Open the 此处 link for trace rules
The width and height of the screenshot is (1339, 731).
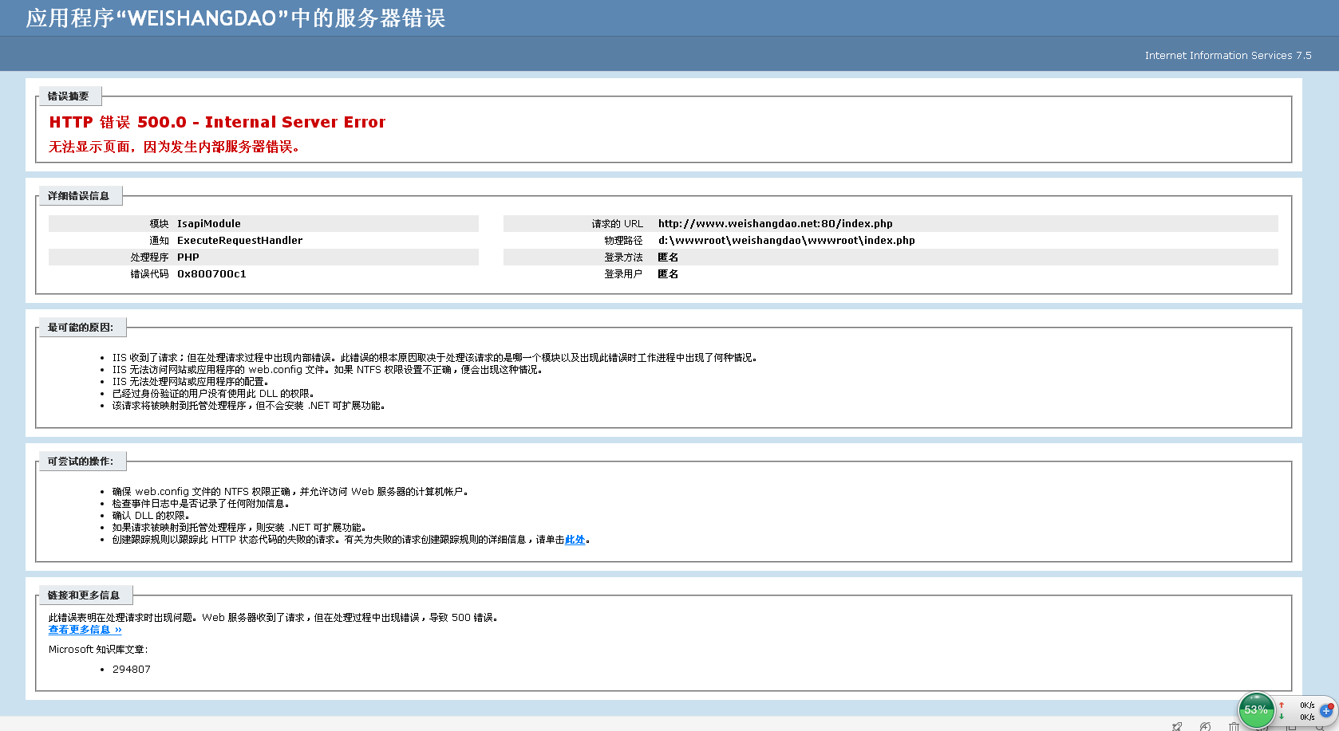pyautogui.click(x=575, y=540)
